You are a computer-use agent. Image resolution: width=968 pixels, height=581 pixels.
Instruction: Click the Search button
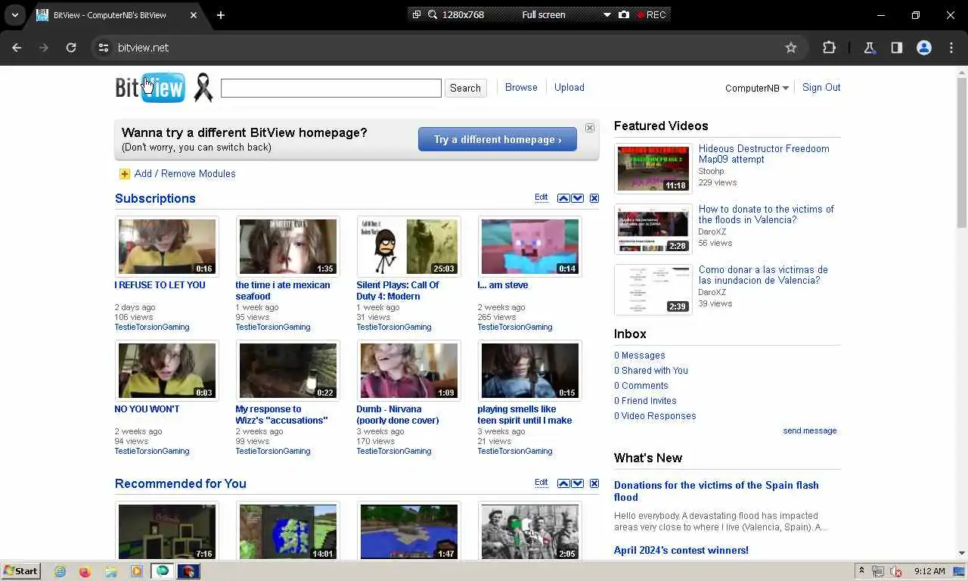(x=465, y=88)
